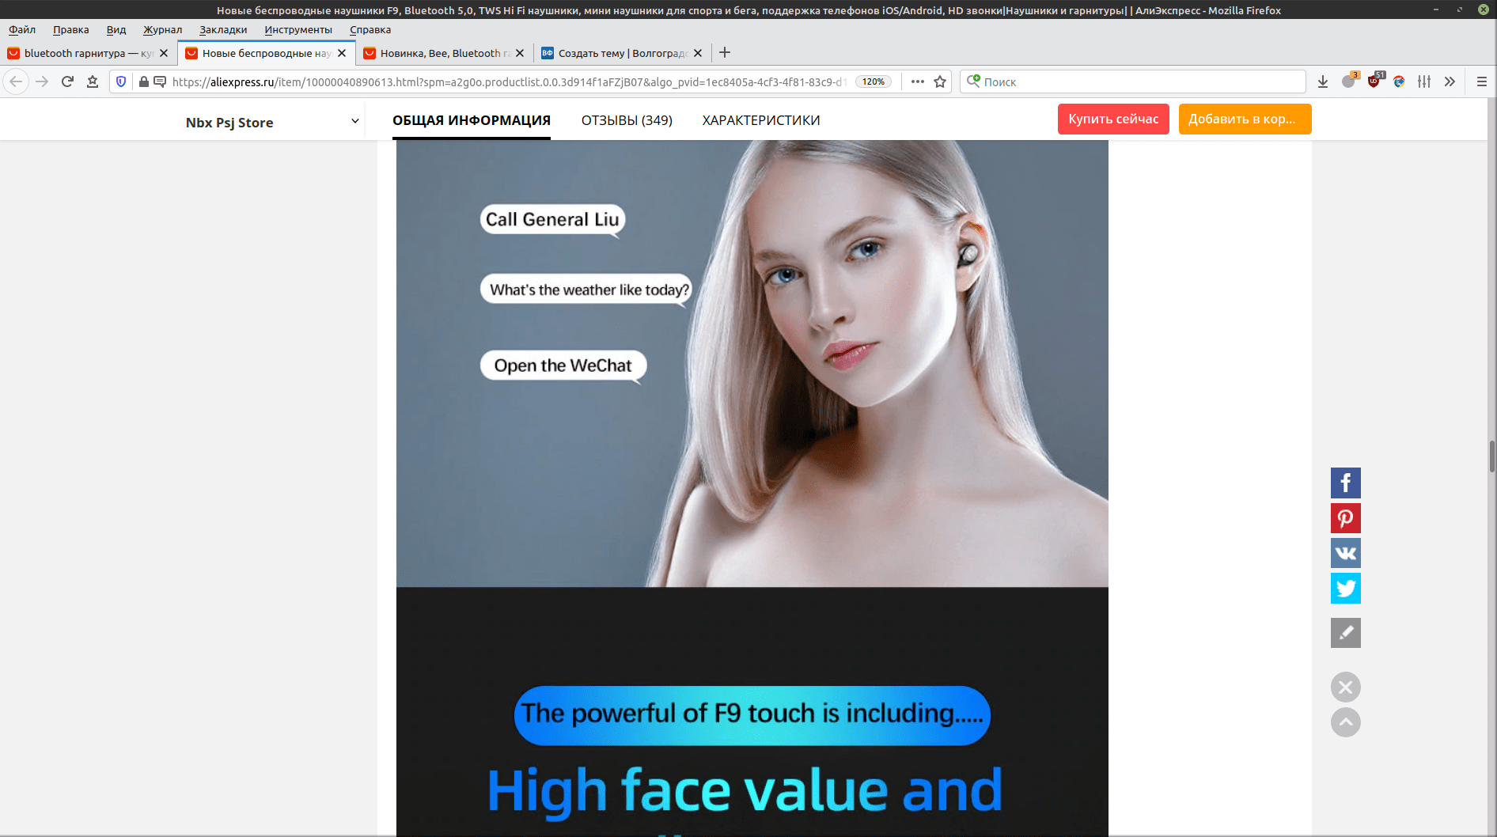
Task: Pin the product on Pinterest
Action: (1345, 518)
